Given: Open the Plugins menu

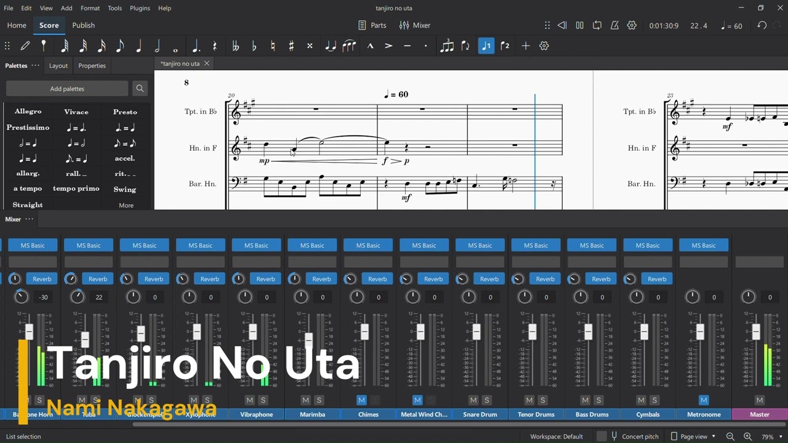Looking at the screenshot, I should (140, 8).
